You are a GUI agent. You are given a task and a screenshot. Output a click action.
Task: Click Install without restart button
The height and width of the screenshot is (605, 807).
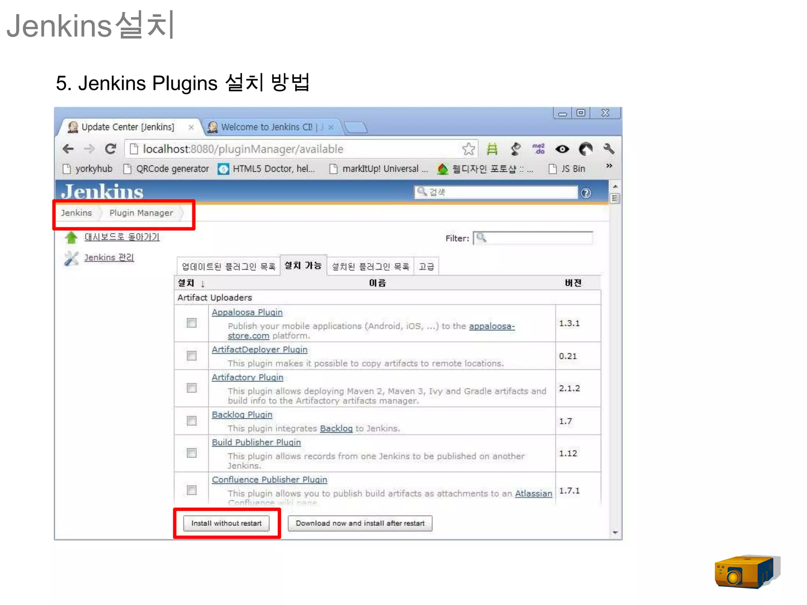pyautogui.click(x=226, y=523)
